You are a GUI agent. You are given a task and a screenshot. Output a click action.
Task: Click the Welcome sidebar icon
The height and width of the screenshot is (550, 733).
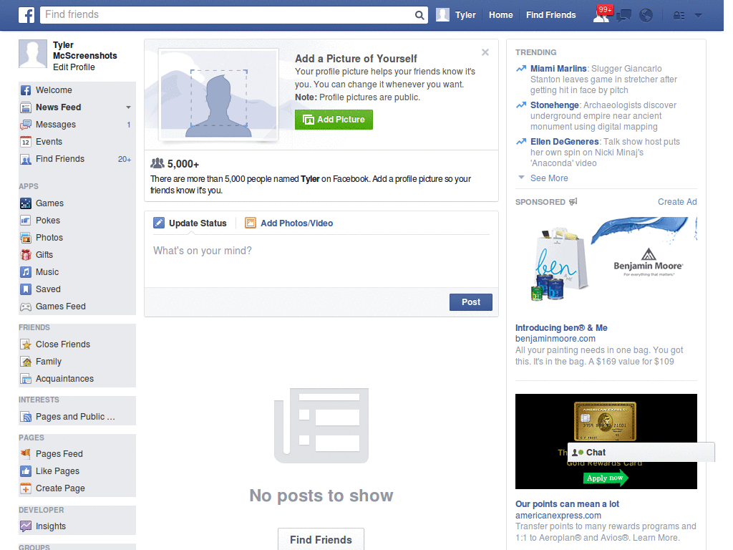tap(26, 90)
